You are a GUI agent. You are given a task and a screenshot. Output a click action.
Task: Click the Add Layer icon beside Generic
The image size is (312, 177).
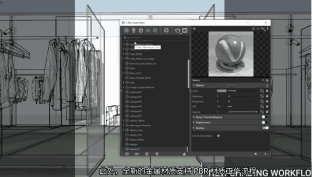(267, 80)
